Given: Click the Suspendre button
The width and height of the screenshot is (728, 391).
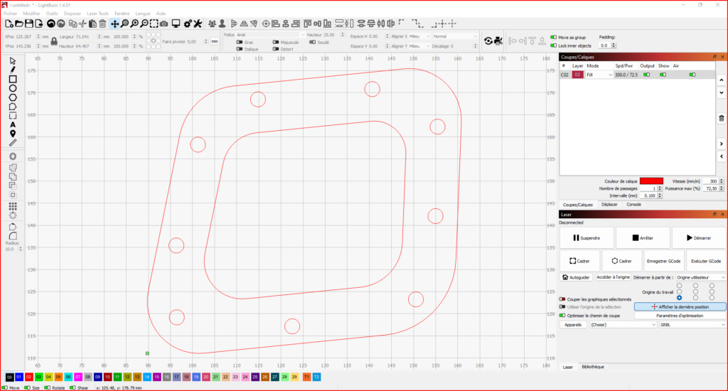Looking at the screenshot, I should (587, 237).
